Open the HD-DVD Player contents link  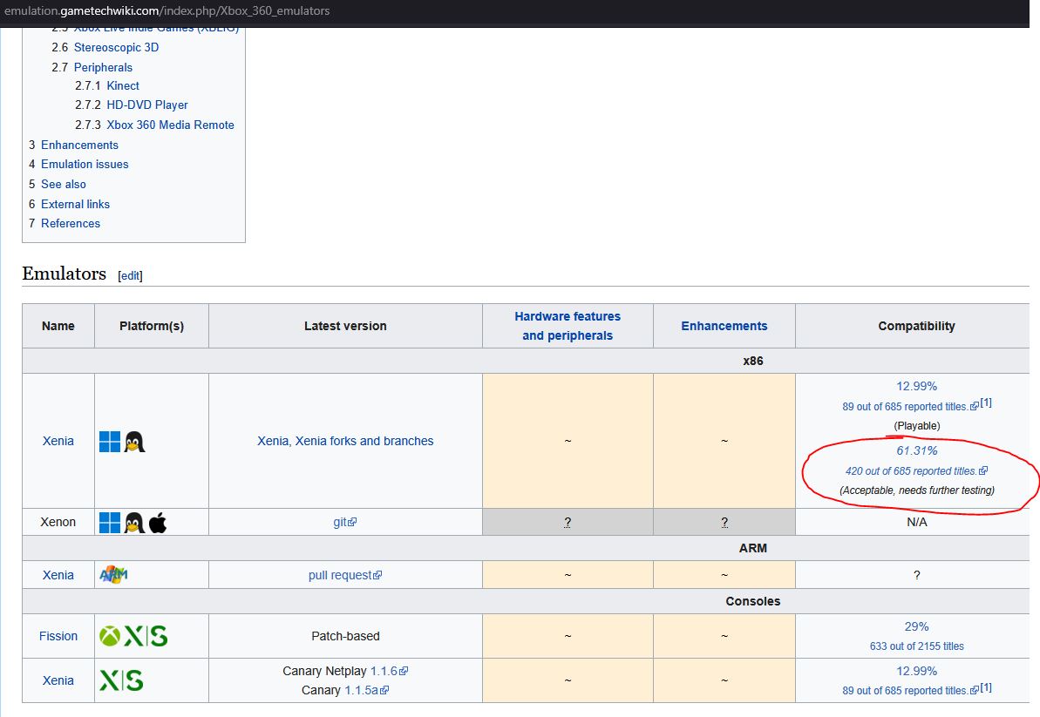(147, 105)
